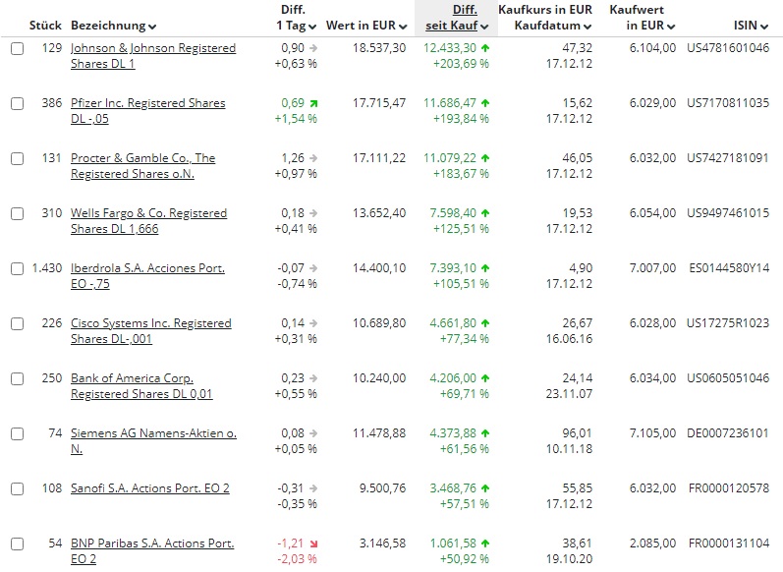Click green up arrow beside 12.433,30

click(485, 48)
